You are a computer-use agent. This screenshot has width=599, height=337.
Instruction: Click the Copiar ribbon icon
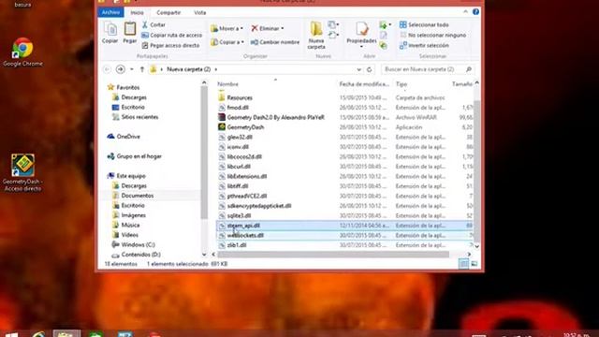pos(110,33)
